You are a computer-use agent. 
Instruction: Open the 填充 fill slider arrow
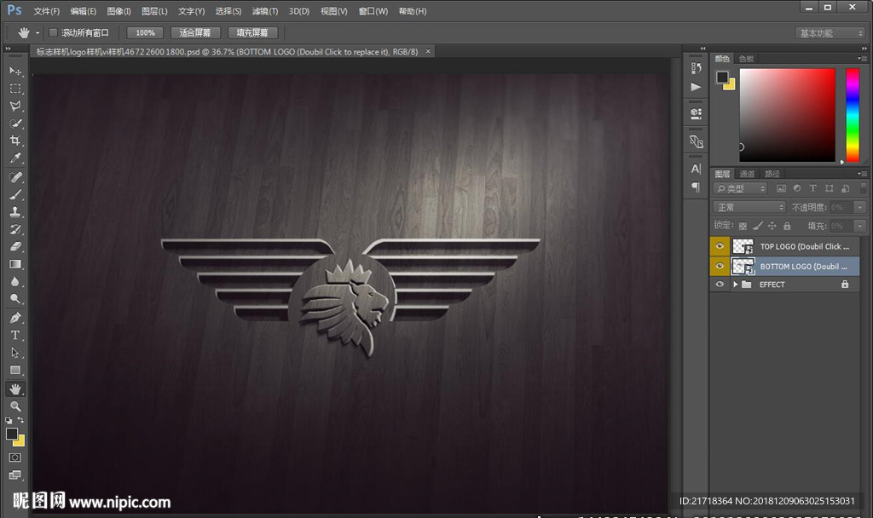(860, 226)
